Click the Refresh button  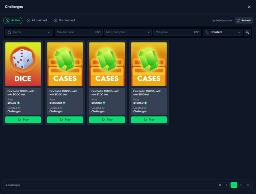[x=244, y=20]
